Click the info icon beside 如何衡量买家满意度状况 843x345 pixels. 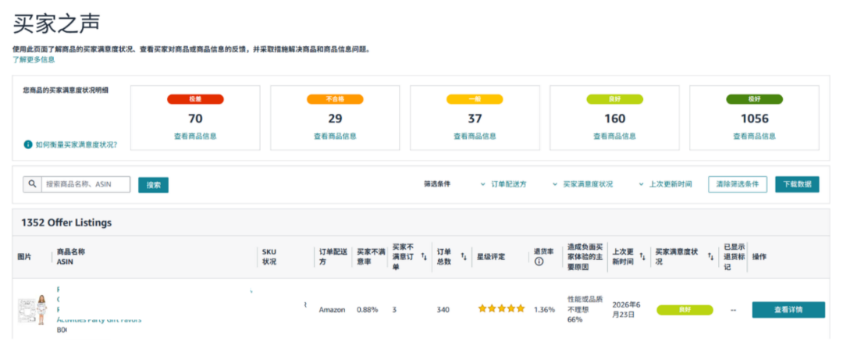pyautogui.click(x=27, y=144)
